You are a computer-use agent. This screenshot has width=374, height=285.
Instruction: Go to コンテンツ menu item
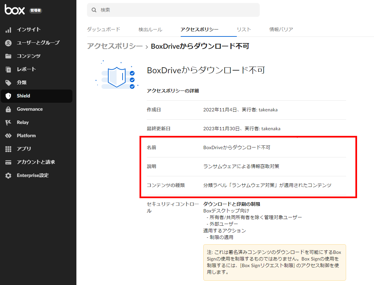click(x=37, y=56)
